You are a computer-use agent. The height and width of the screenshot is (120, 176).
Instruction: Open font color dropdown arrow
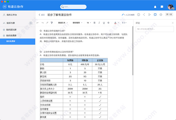tap(119, 23)
